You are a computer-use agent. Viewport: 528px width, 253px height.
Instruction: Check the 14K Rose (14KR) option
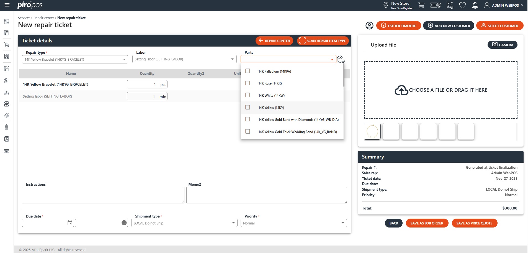tap(248, 83)
